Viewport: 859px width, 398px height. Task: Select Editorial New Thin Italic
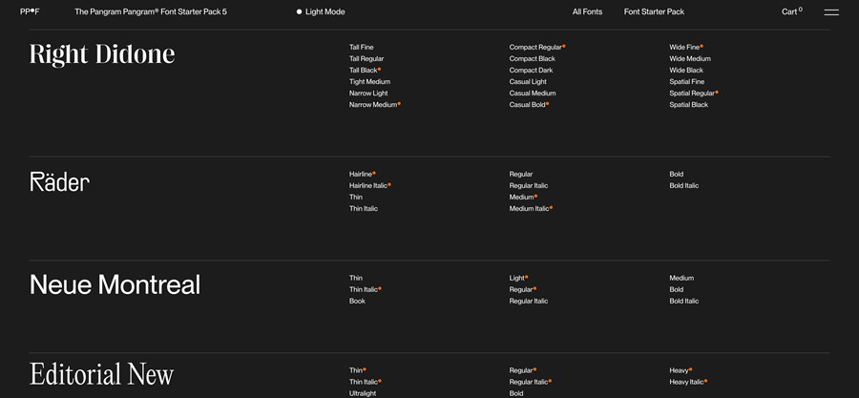[365, 382]
